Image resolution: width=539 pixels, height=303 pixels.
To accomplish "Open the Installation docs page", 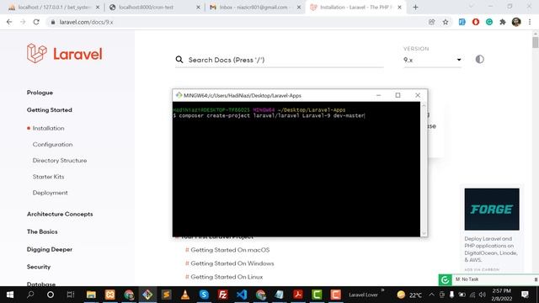I will pos(48,128).
